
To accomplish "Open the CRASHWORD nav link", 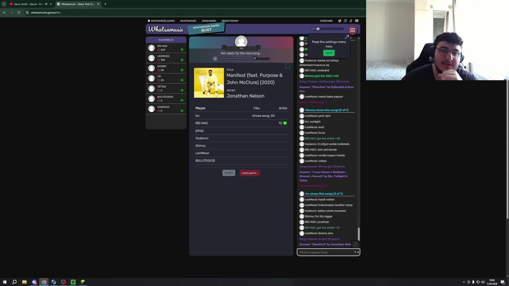I will point(209,21).
